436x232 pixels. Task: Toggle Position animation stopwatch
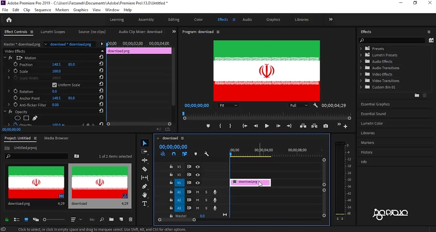16,64
